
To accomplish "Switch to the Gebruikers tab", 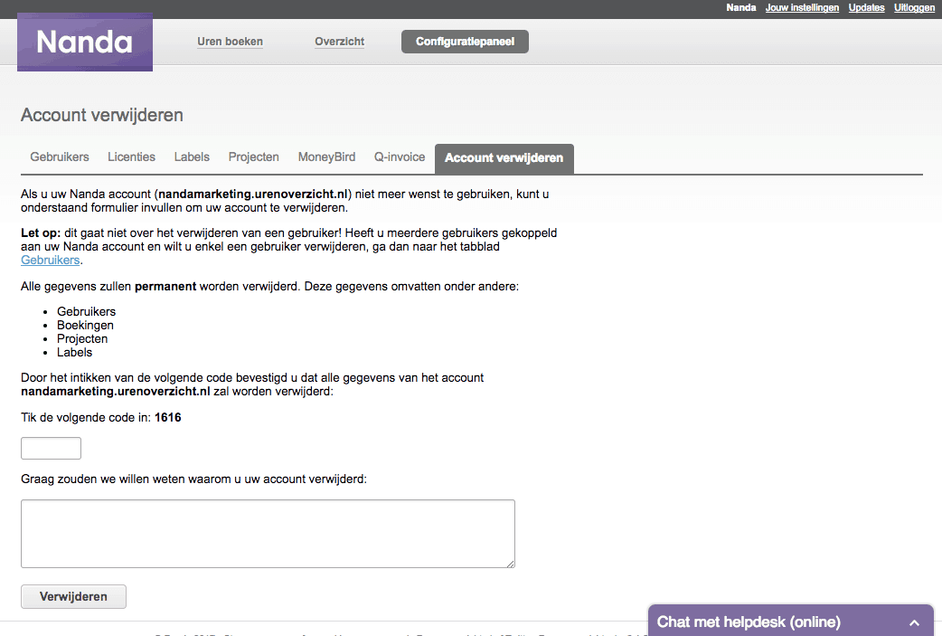I will point(60,157).
